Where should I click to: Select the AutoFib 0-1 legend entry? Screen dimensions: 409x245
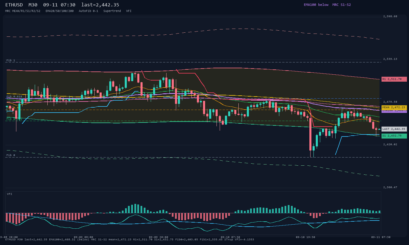[89, 11]
